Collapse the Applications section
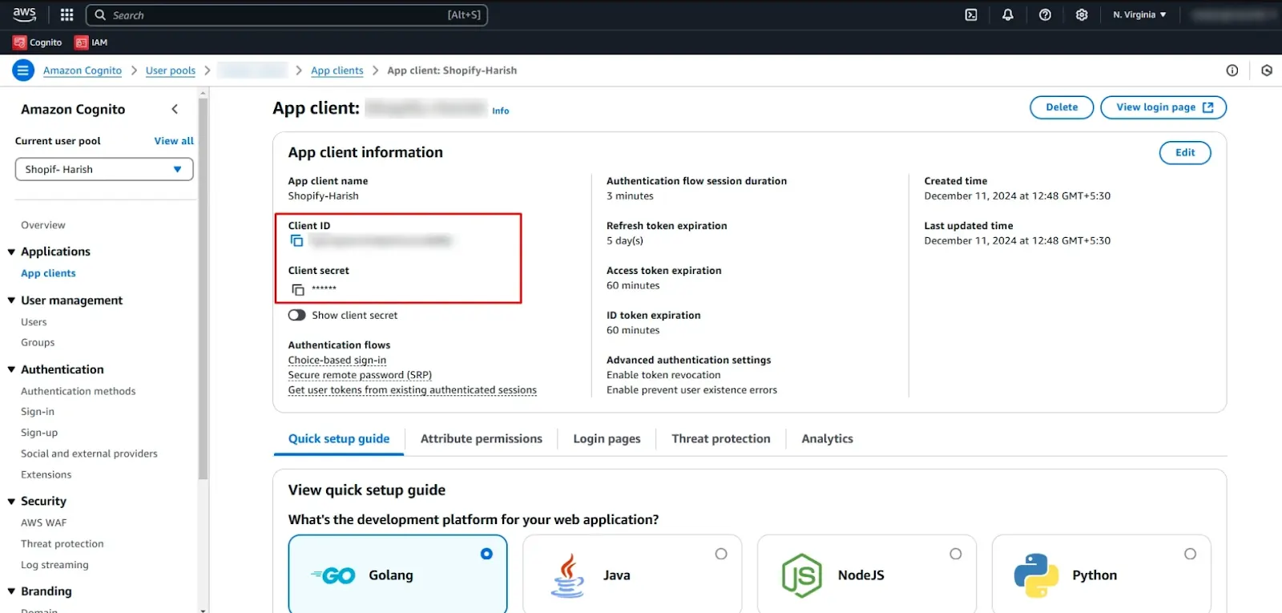 tap(11, 252)
